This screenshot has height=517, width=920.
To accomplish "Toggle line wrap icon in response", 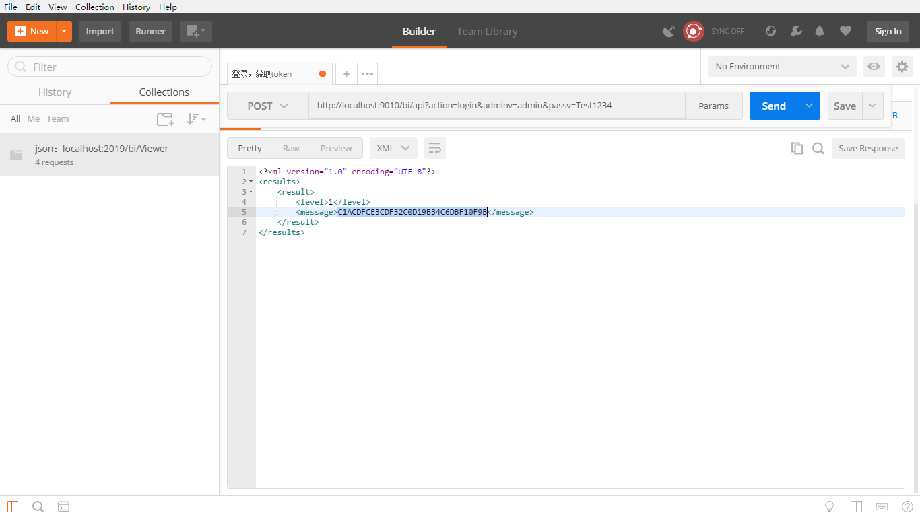I will click(435, 148).
